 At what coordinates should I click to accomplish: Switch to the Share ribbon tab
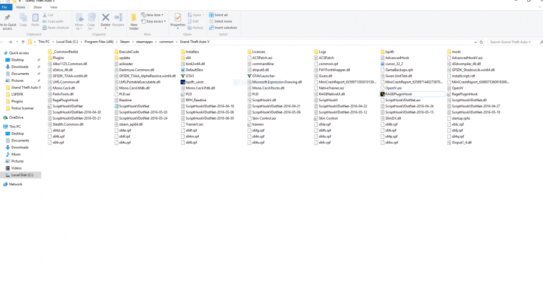pyautogui.click(x=37, y=7)
